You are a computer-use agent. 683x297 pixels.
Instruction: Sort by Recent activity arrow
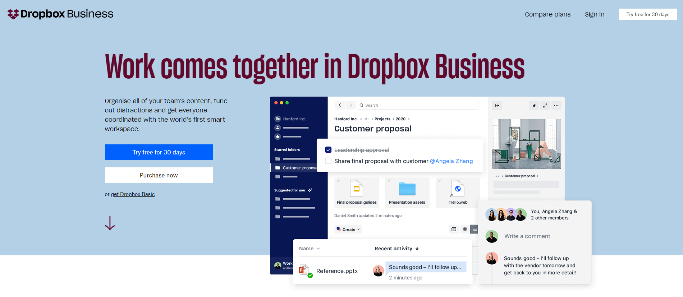click(417, 249)
